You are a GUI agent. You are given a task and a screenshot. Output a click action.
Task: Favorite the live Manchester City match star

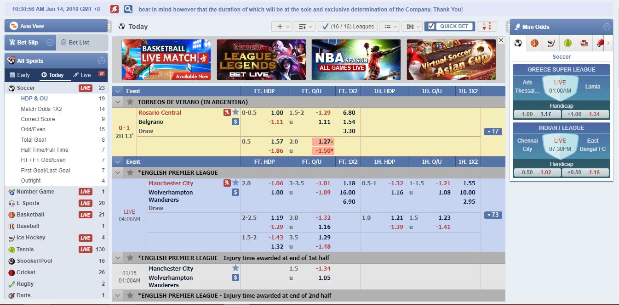(x=235, y=183)
